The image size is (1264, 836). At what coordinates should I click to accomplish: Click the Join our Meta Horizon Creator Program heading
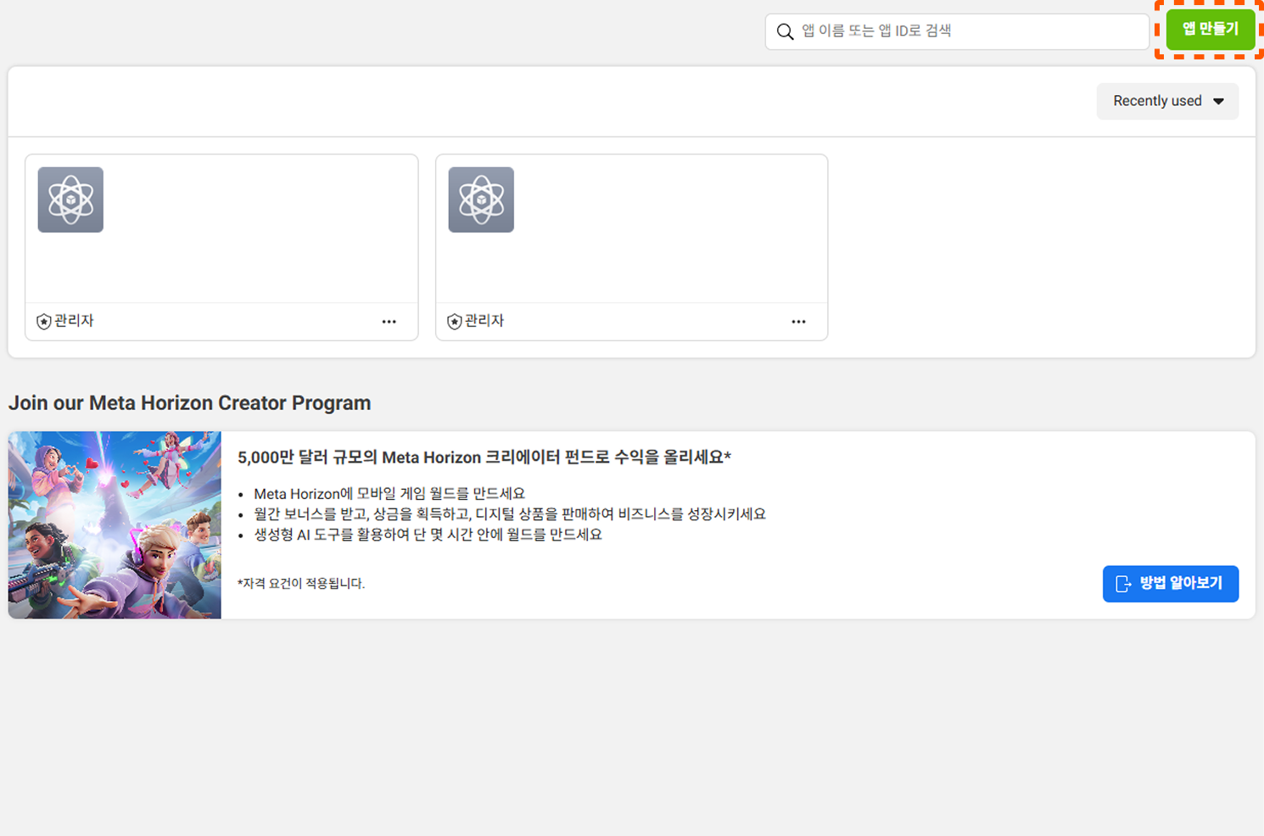(x=190, y=402)
